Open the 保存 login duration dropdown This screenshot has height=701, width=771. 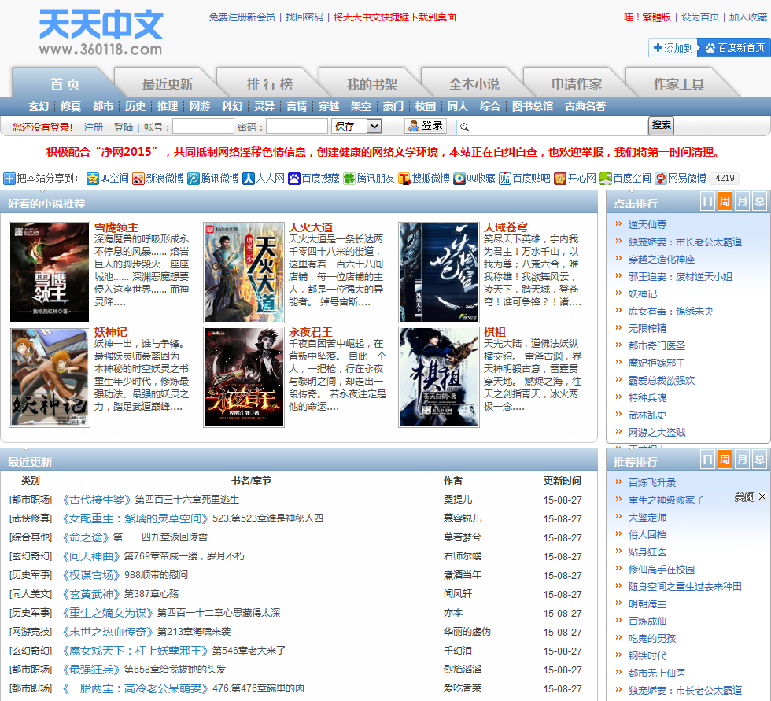point(356,127)
